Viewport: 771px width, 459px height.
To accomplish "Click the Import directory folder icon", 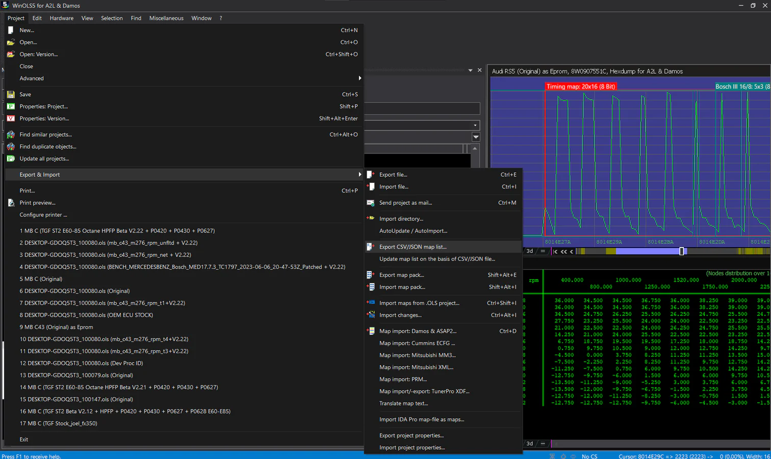I will coord(371,219).
